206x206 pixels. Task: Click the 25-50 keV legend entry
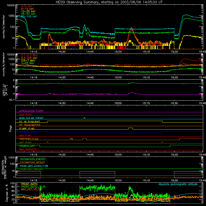click(x=28, y=14)
